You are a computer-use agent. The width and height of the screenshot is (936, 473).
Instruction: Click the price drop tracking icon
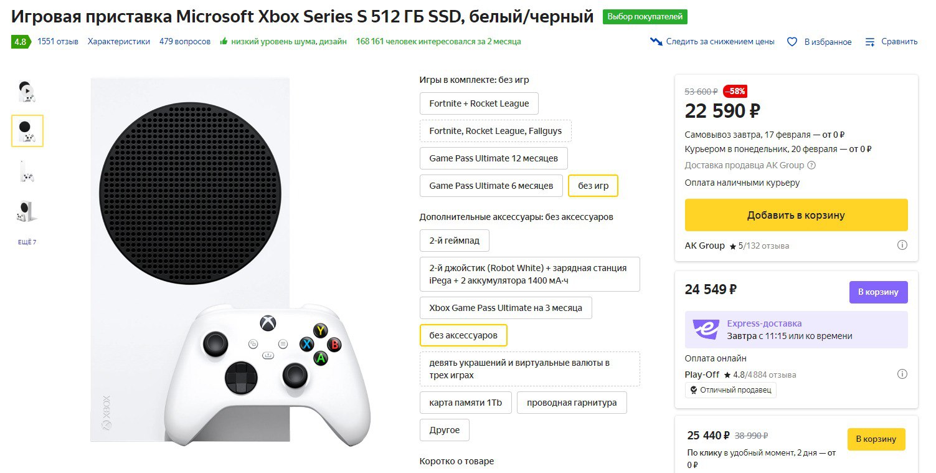[656, 42]
